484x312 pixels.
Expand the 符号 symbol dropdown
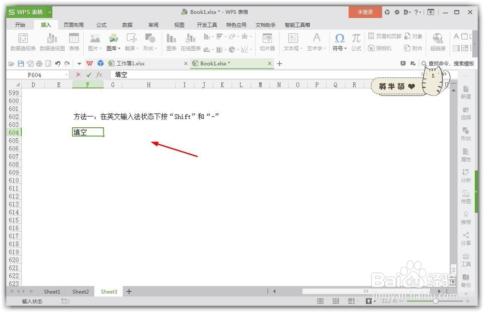click(x=345, y=48)
